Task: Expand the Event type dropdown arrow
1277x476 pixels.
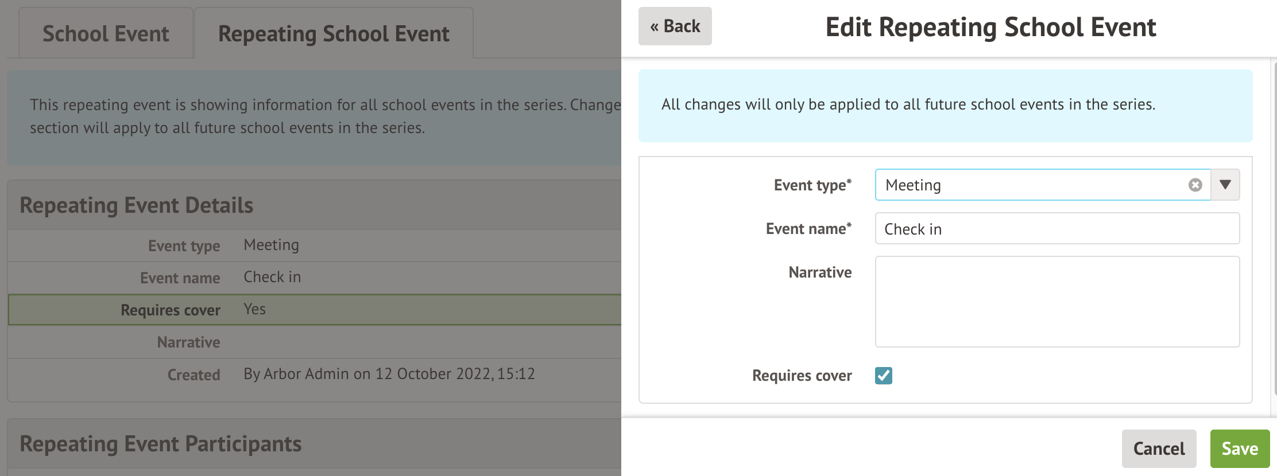Action: [x=1225, y=185]
